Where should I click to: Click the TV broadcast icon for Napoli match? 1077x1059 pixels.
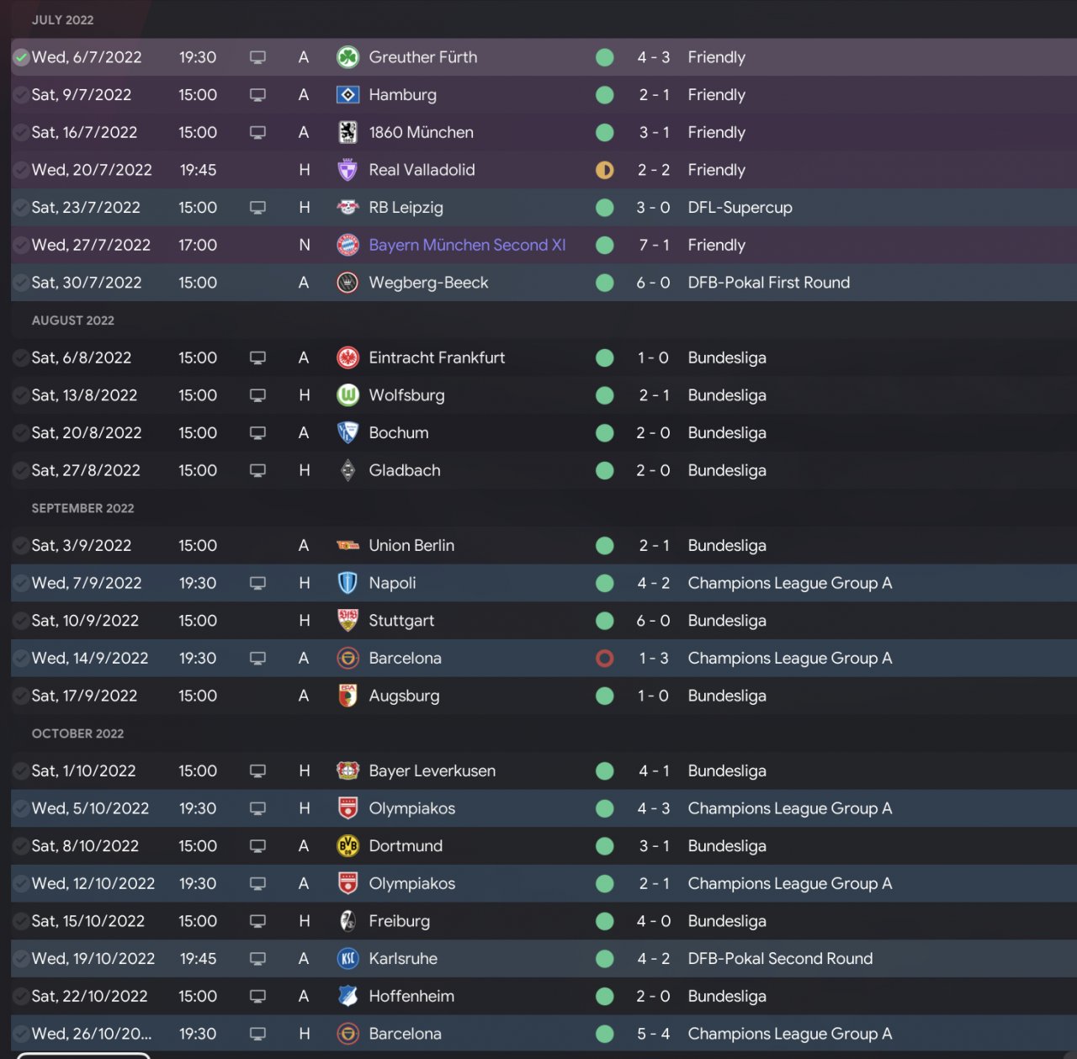[257, 583]
